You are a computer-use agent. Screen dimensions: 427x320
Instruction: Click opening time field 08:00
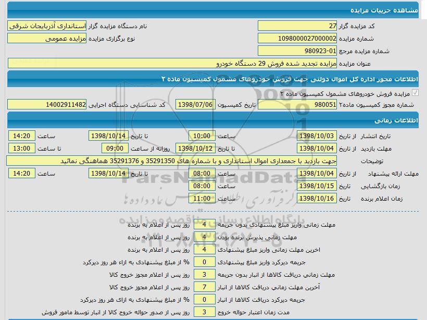(202, 186)
